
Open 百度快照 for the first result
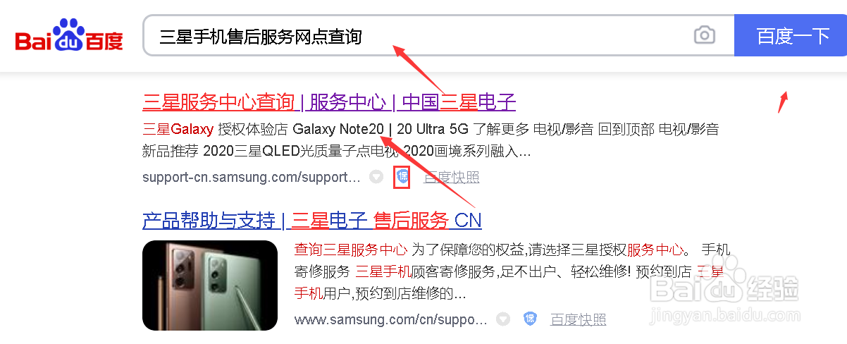(x=451, y=177)
